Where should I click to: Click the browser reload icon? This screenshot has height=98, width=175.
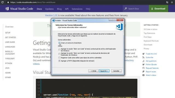coord(2,2)
